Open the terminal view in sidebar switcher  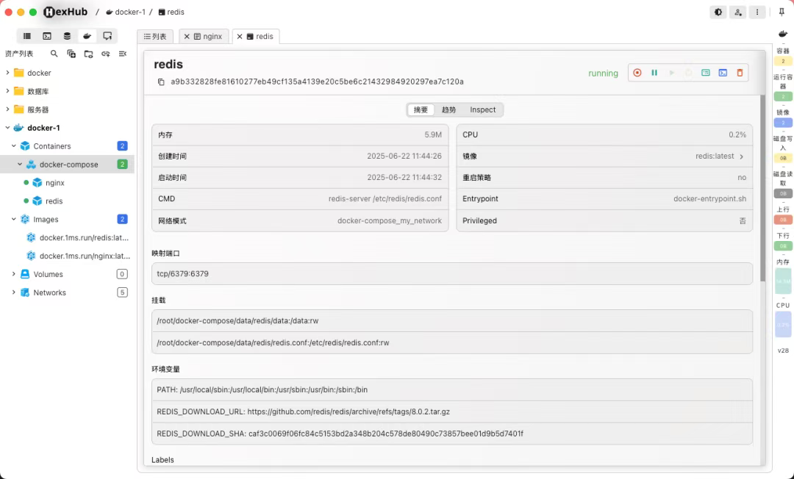pos(47,36)
